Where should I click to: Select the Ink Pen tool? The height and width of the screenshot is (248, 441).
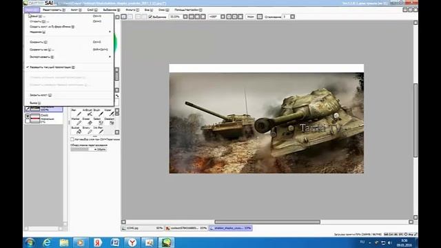pos(99,130)
